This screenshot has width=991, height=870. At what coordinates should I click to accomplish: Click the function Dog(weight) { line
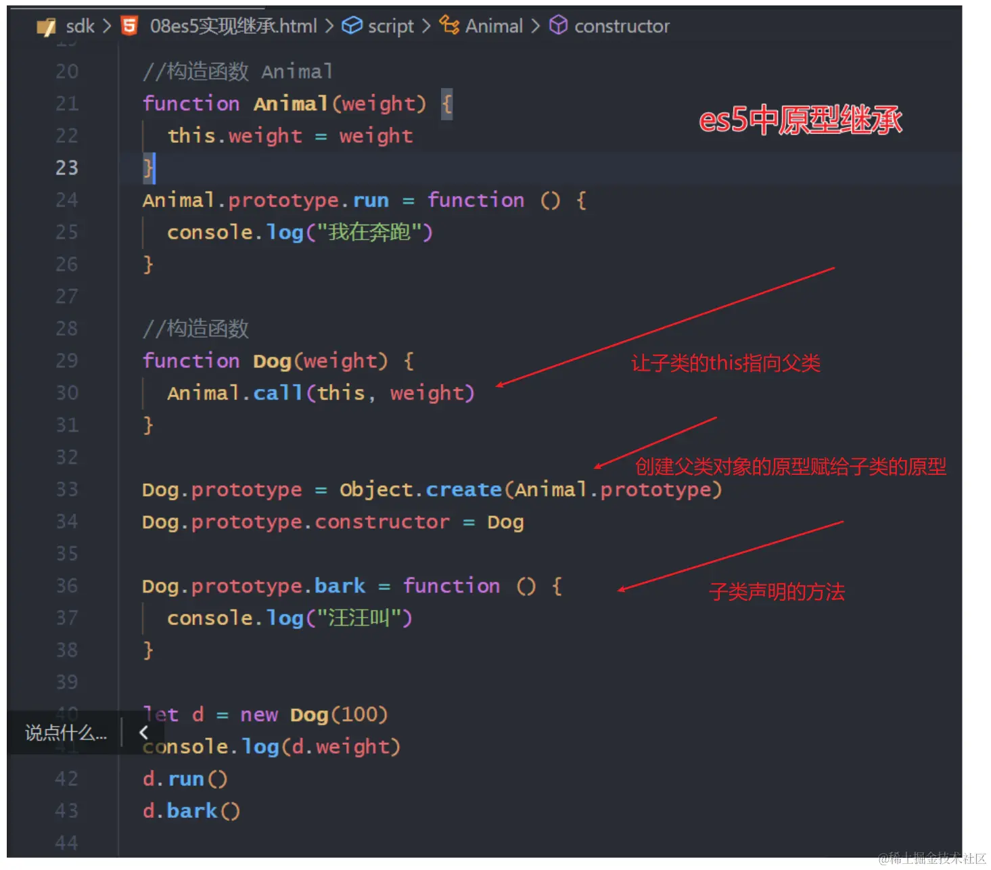(x=278, y=361)
